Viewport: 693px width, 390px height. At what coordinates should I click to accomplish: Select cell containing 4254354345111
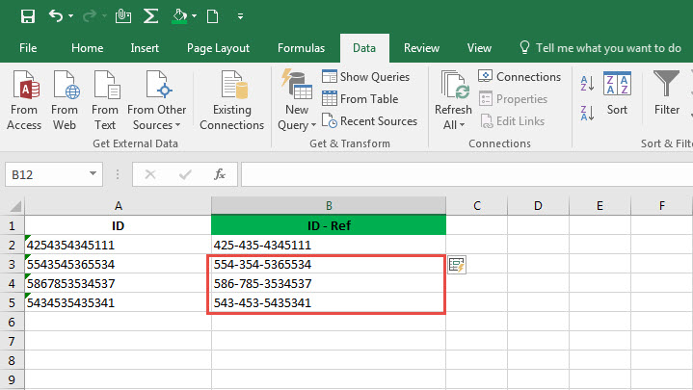coord(118,245)
